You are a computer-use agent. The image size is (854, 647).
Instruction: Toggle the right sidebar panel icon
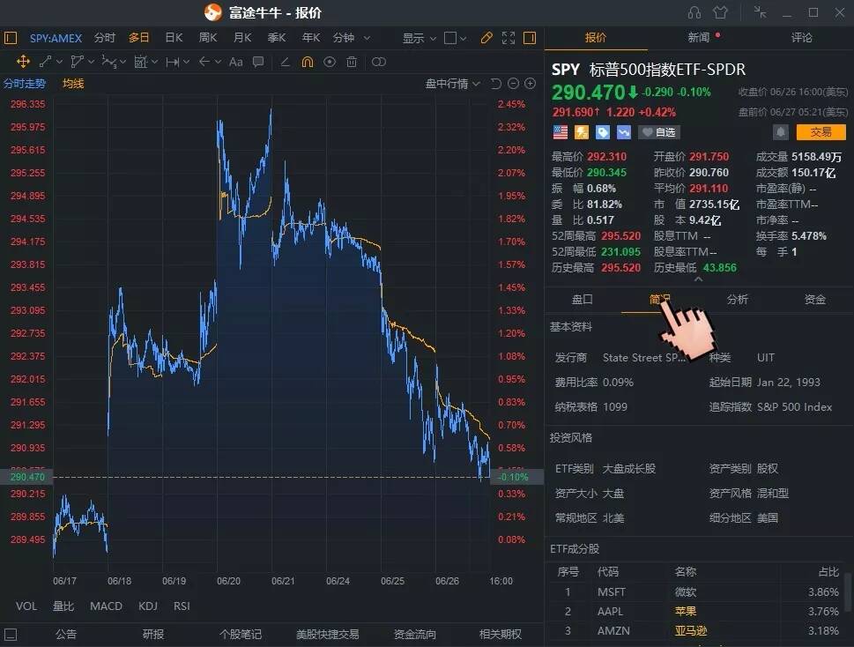tap(530, 38)
